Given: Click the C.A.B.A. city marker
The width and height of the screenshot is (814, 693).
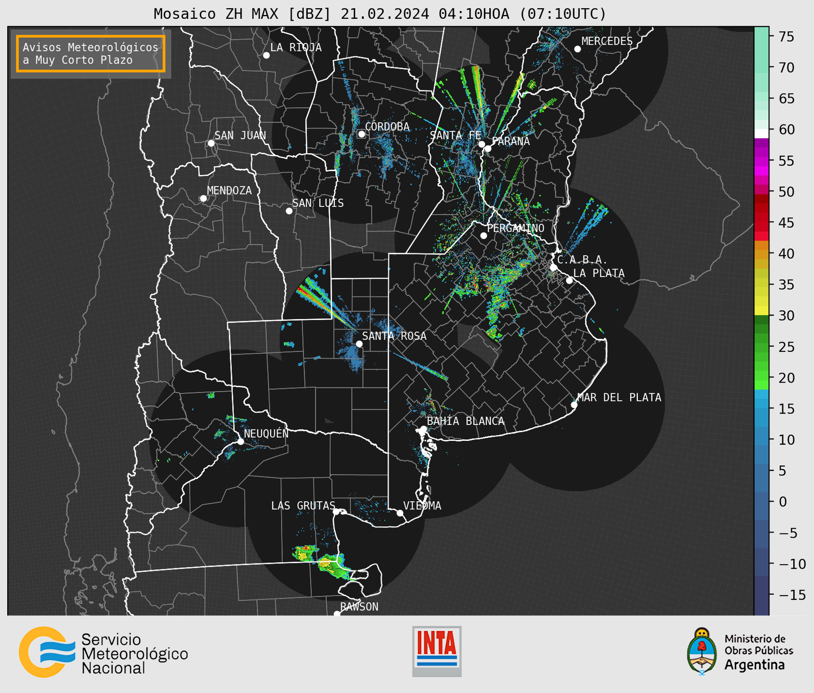Looking at the screenshot, I should click(553, 267).
